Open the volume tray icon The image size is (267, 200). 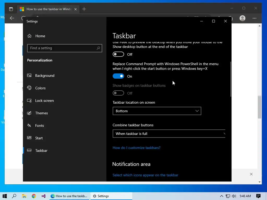234,196
